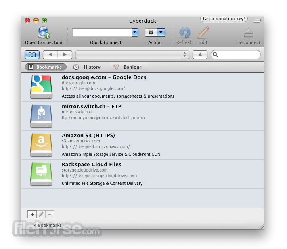The height and width of the screenshot is (249, 287).
Task: Open the path selector popup
Action: coord(132,54)
